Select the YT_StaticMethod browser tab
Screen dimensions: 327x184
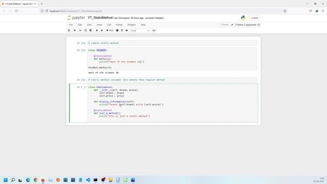19,4
